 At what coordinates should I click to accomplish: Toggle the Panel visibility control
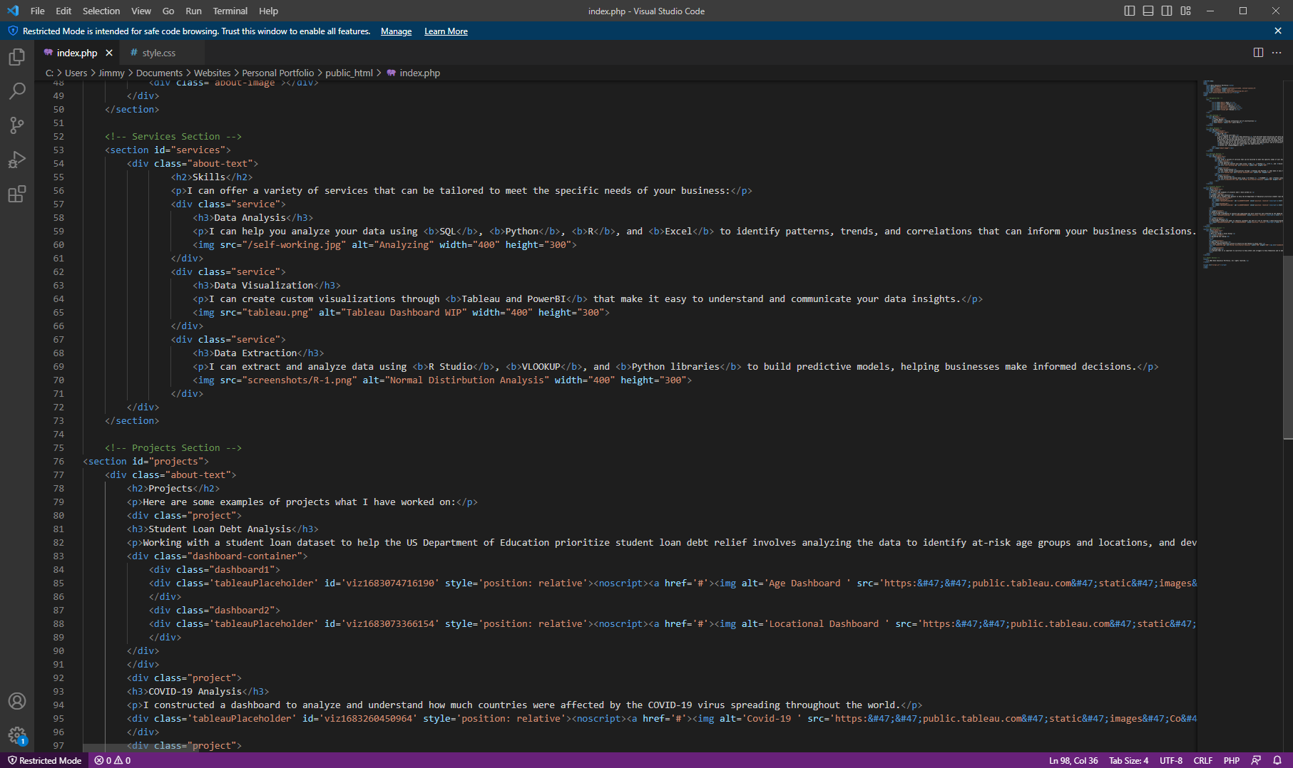point(1148,11)
